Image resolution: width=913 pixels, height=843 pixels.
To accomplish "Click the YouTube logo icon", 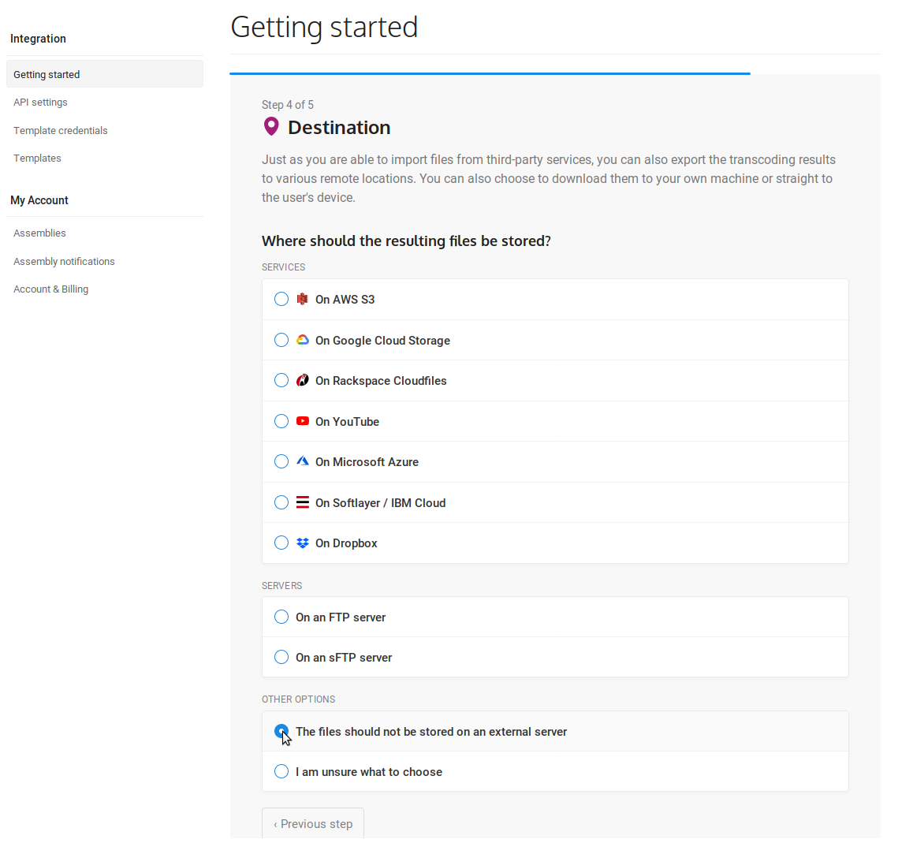I will coord(302,421).
